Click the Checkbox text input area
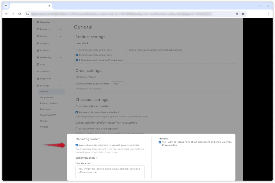Image resolution: width=275 pixels, height=183 pixels. click(110, 172)
